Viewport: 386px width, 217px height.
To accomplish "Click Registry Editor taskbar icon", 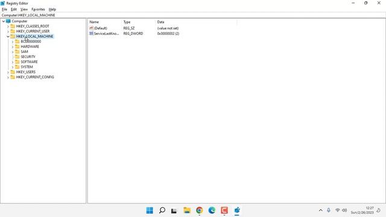I will click(x=237, y=210).
